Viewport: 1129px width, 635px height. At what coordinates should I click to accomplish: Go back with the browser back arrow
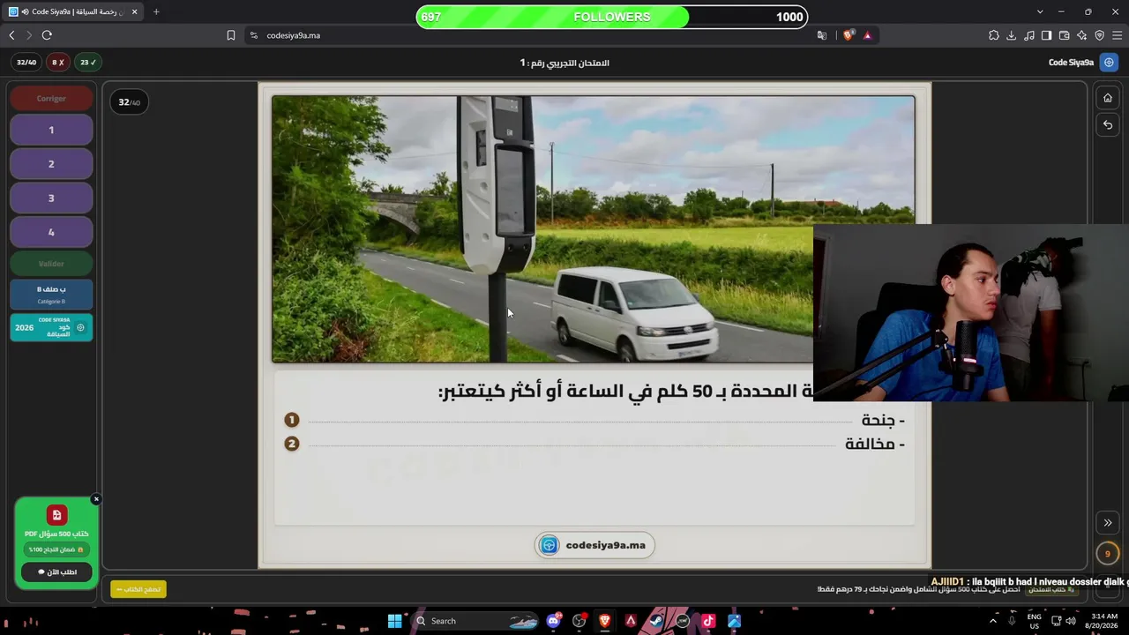click(x=11, y=35)
